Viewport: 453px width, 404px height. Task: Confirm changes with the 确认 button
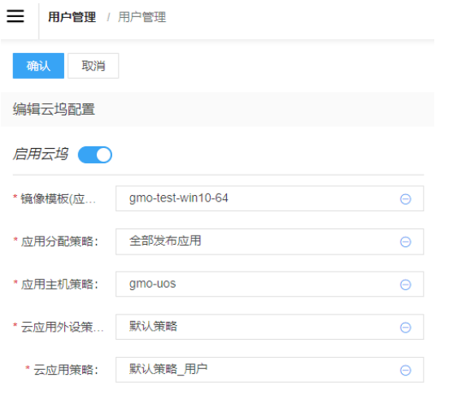(38, 66)
